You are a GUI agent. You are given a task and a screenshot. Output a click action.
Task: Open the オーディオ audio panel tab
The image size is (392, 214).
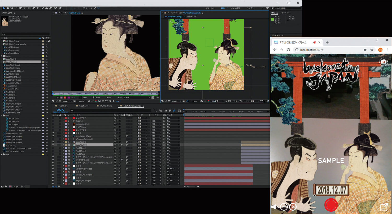285,13
